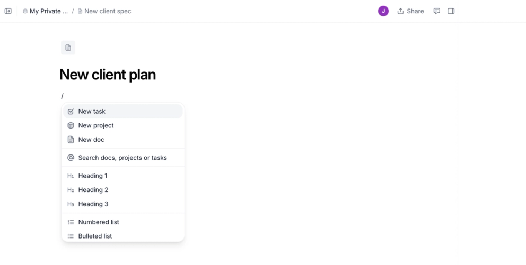Select New task from slash menu
This screenshot has width=526, height=265.
92,112
